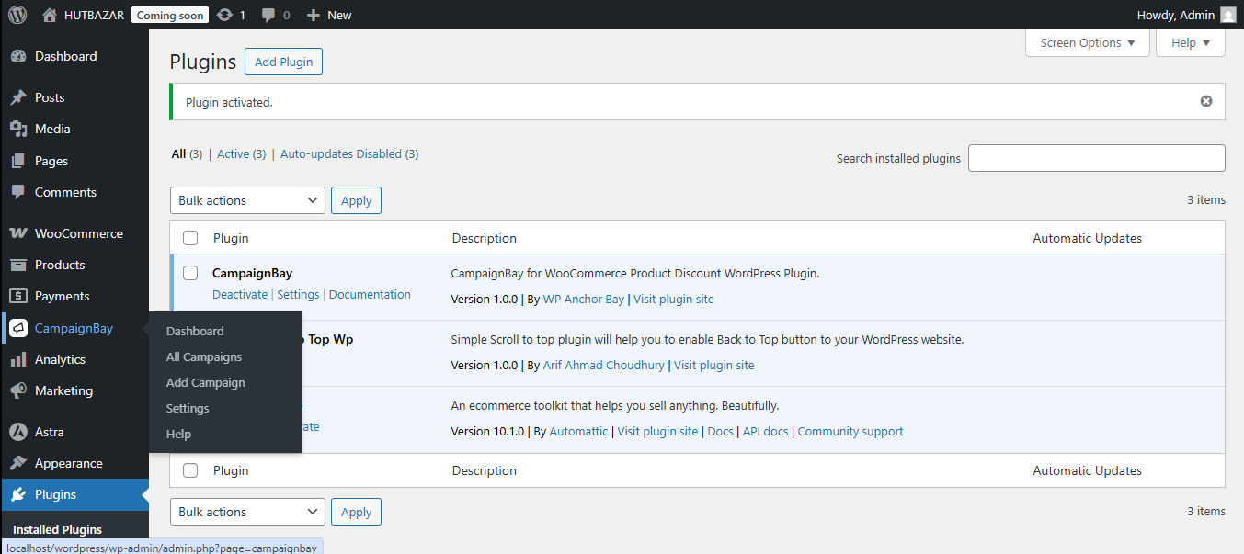Select the Appearance brush icon
1244x554 pixels.
click(x=18, y=462)
